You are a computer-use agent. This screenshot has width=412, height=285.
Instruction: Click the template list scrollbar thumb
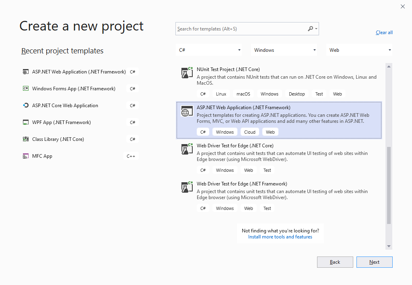tap(389, 185)
